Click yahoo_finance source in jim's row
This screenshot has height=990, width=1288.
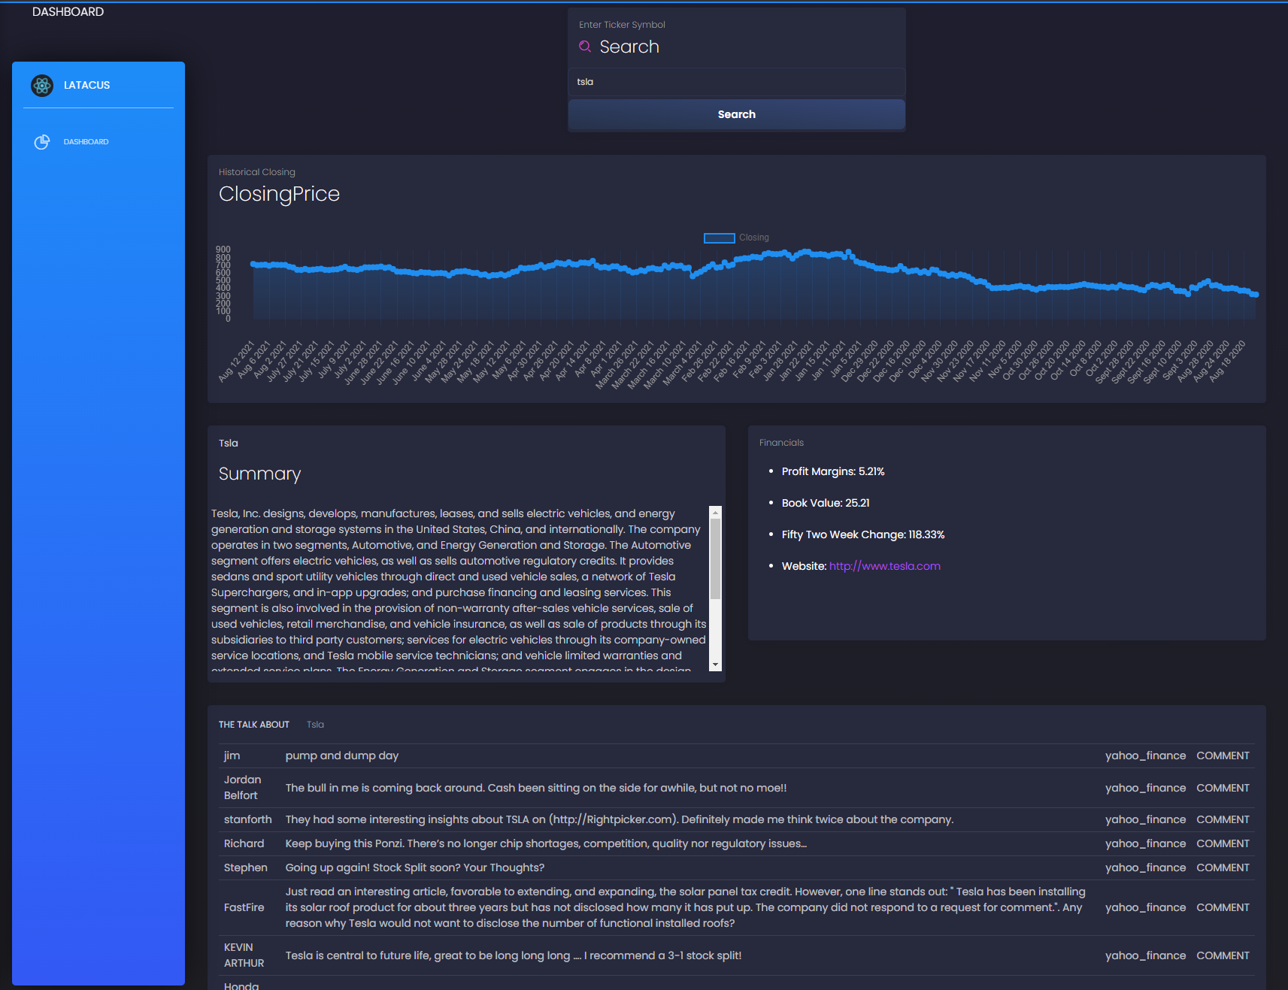click(1145, 755)
